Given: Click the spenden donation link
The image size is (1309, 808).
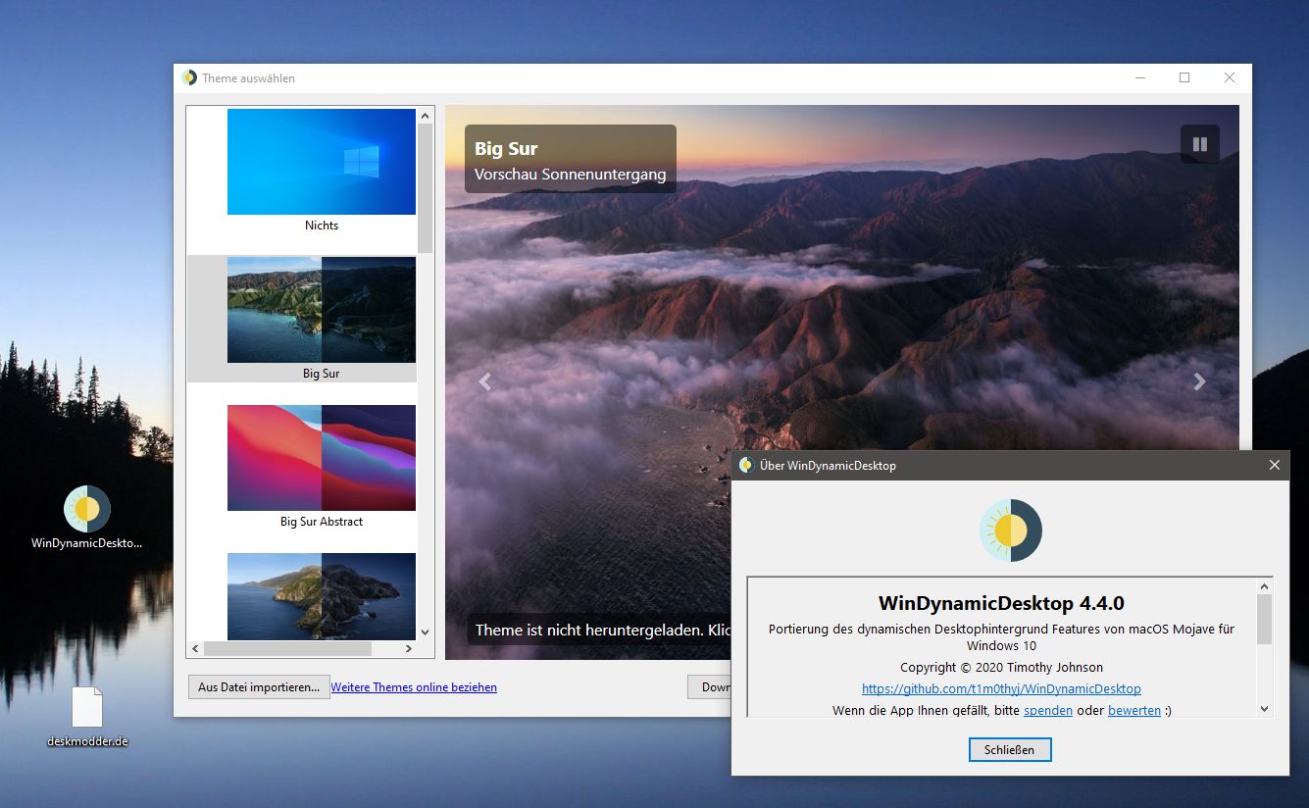Looking at the screenshot, I should pyautogui.click(x=1048, y=710).
